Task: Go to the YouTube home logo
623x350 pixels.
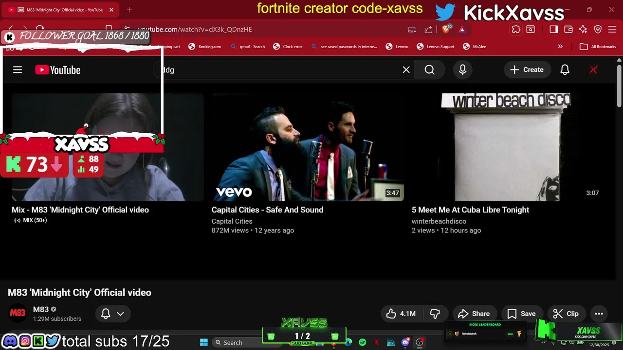Action: pos(57,70)
